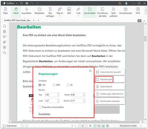Viewport: 148px width, 129px height.
Task: Zoom in with the plus button
Action: point(141,126)
